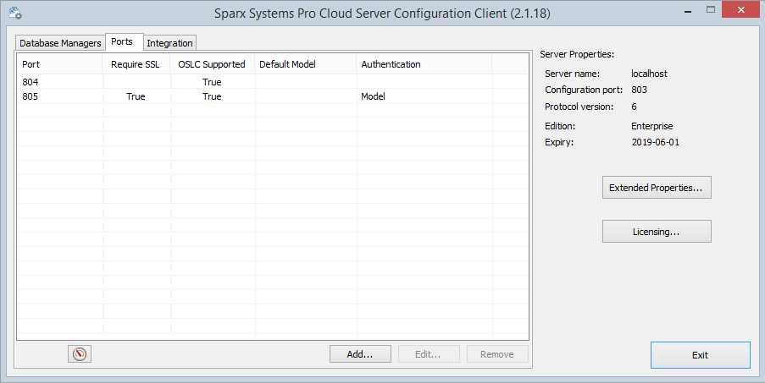The width and height of the screenshot is (765, 383).
Task: Switch to the Database Managers tab
Action: (60, 43)
